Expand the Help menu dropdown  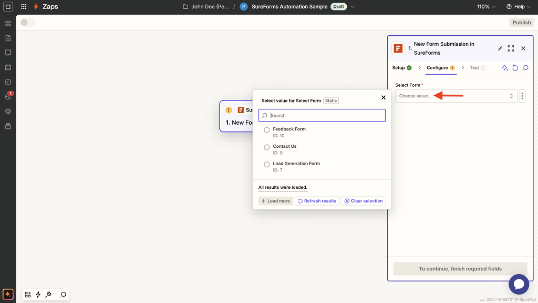[518, 6]
